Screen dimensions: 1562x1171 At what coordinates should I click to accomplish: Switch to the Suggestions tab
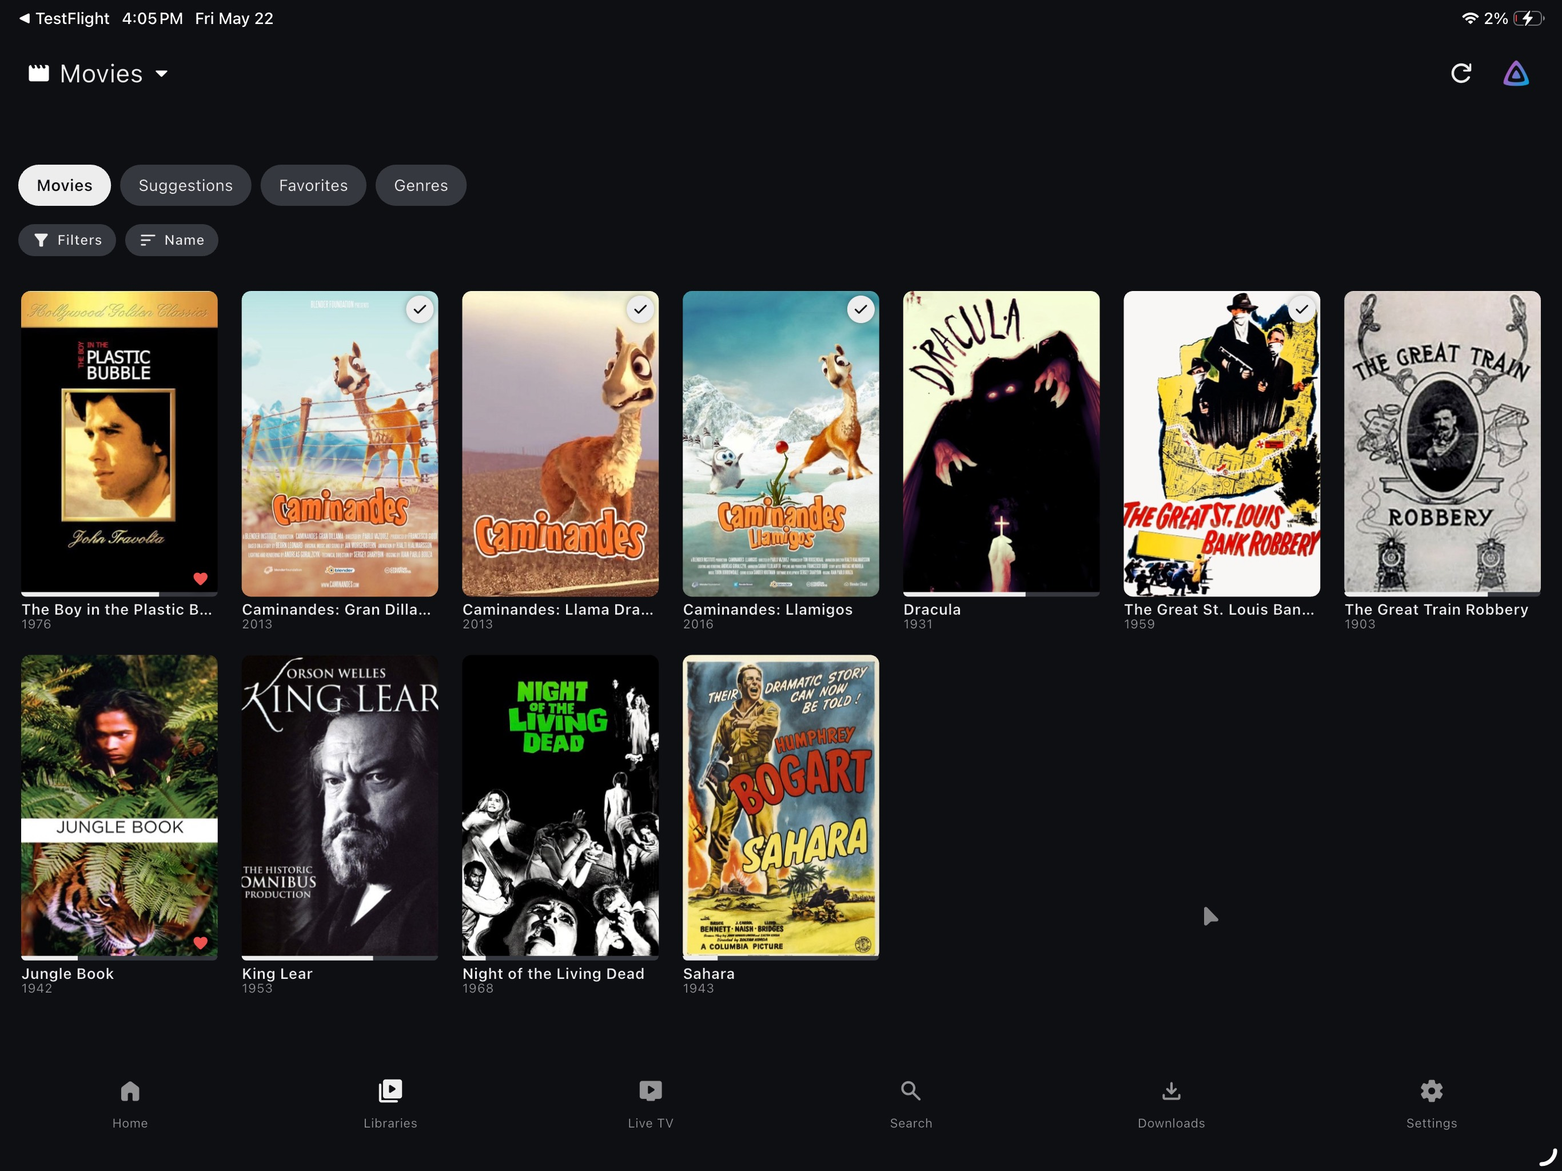point(186,185)
